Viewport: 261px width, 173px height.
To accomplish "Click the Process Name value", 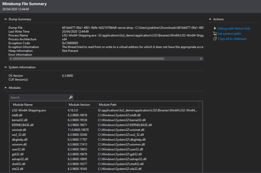I will (x=133, y=35).
